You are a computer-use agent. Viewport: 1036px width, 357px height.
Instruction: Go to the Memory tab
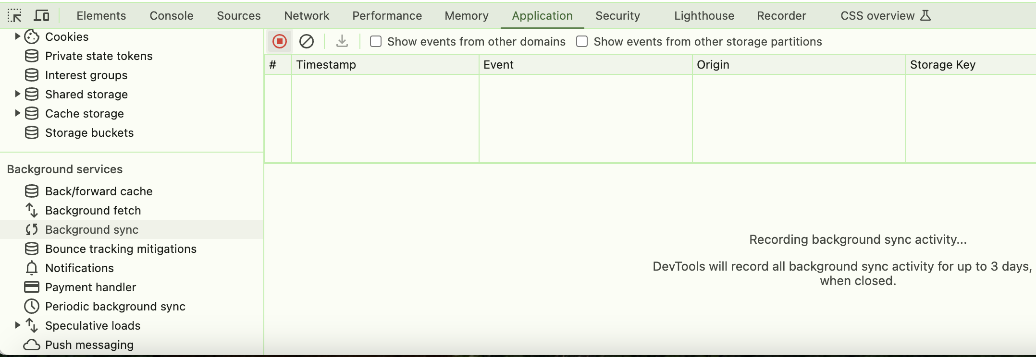coord(467,16)
